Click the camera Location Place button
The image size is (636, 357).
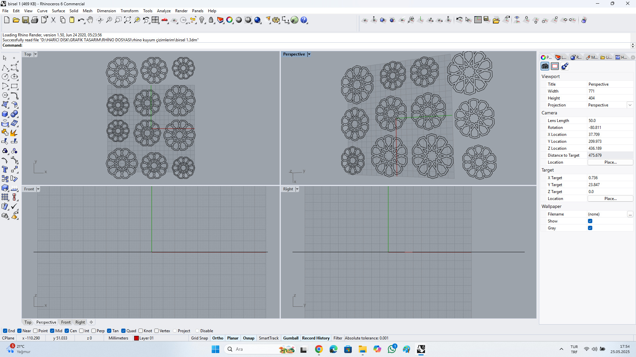(x=610, y=162)
